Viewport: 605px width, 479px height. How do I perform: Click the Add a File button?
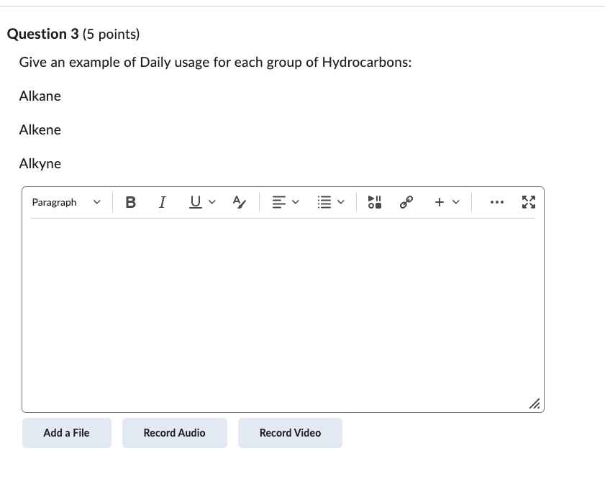point(66,432)
